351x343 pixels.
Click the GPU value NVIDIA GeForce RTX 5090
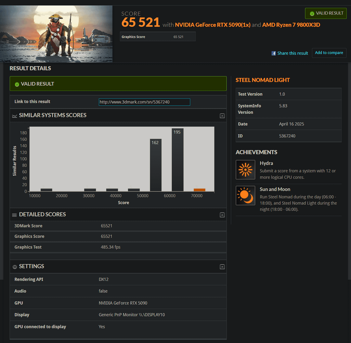point(123,303)
